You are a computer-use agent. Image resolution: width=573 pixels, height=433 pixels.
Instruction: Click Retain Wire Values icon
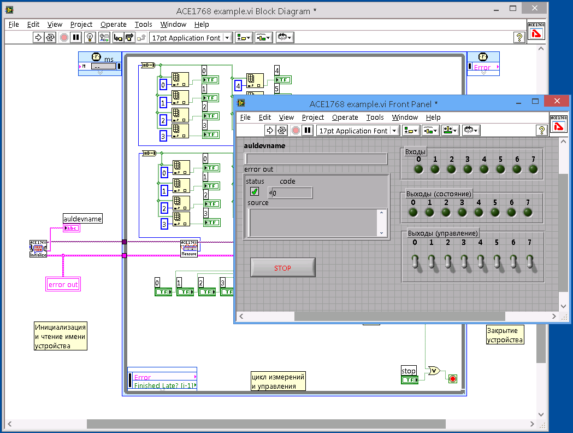click(104, 37)
